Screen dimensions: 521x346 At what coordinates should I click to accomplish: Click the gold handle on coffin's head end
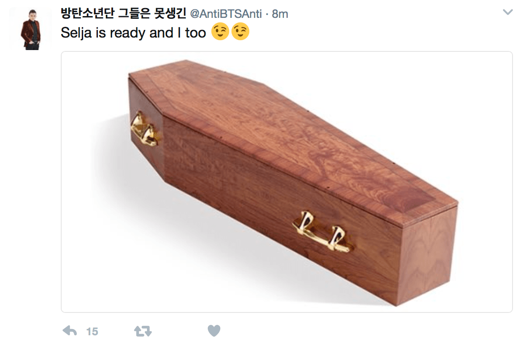tap(144, 130)
